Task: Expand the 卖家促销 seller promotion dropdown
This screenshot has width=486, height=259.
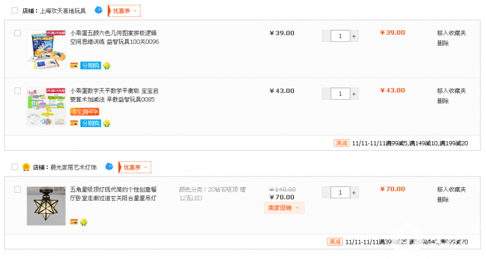Action: tap(284, 208)
